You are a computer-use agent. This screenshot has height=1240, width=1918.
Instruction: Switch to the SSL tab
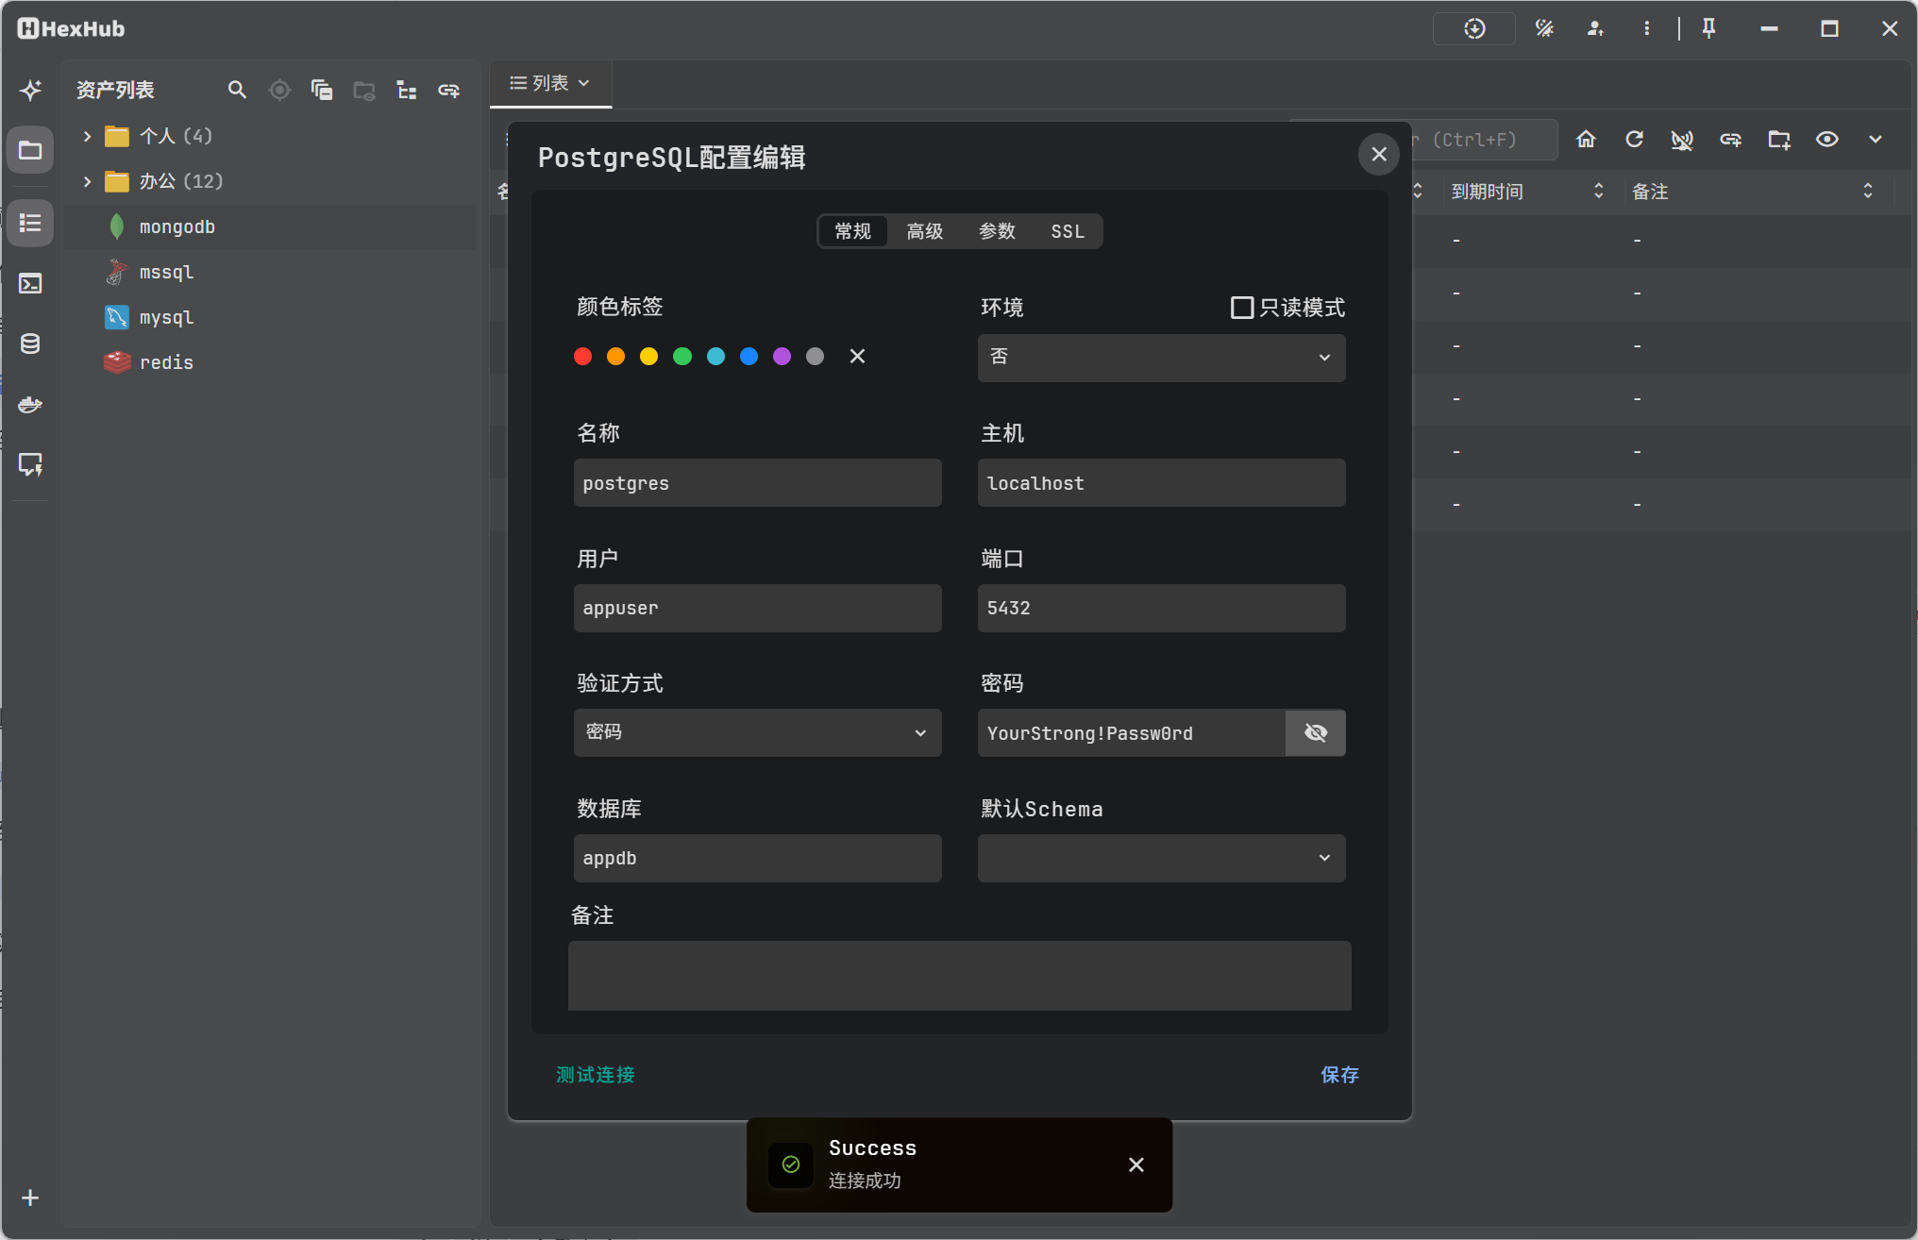(1068, 231)
